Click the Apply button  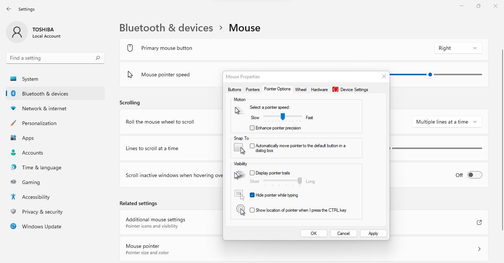pyautogui.click(x=373, y=233)
